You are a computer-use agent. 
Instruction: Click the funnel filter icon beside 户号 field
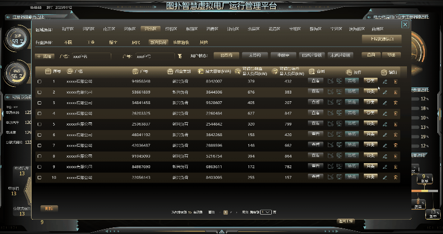pos(179,56)
